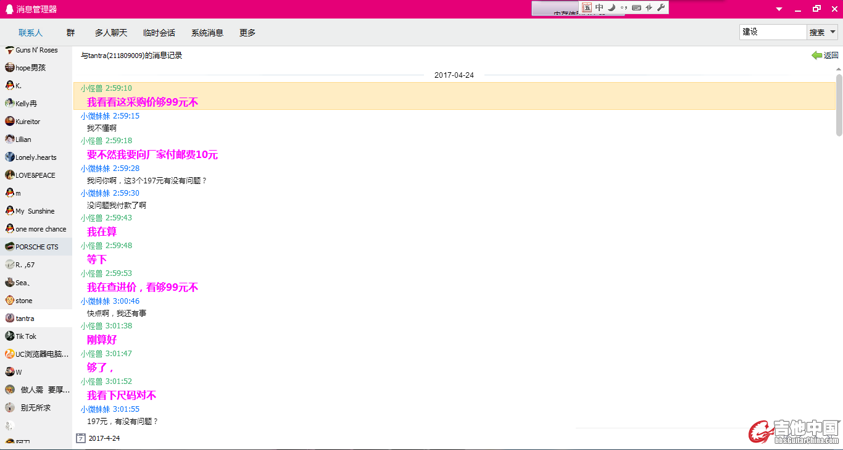Click the message 要不然我要向厂家付邮费10元
843x450 pixels.
pyautogui.click(x=152, y=155)
